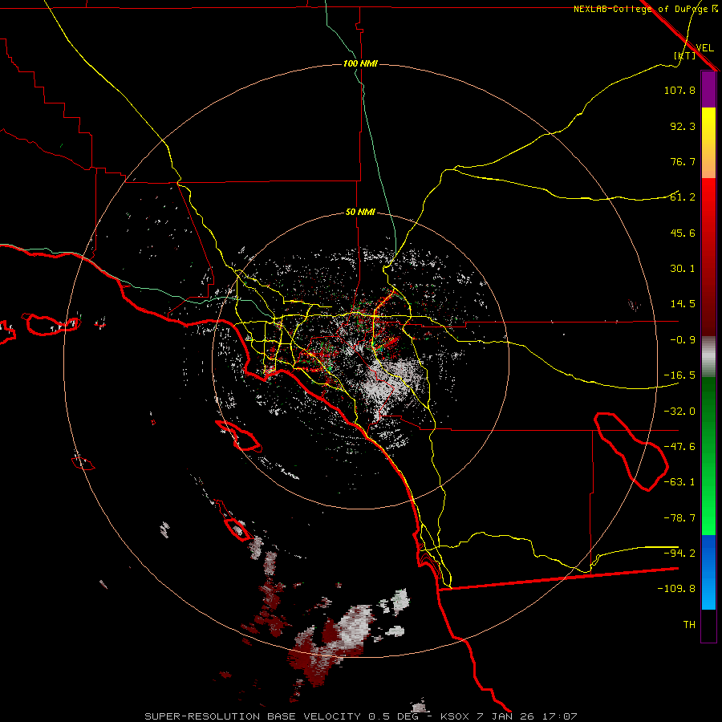The height and width of the screenshot is (722, 722).
Task: Click the [KT] units label
Action: (x=685, y=55)
